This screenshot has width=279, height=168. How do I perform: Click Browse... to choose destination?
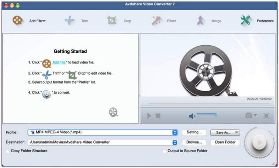194,142
